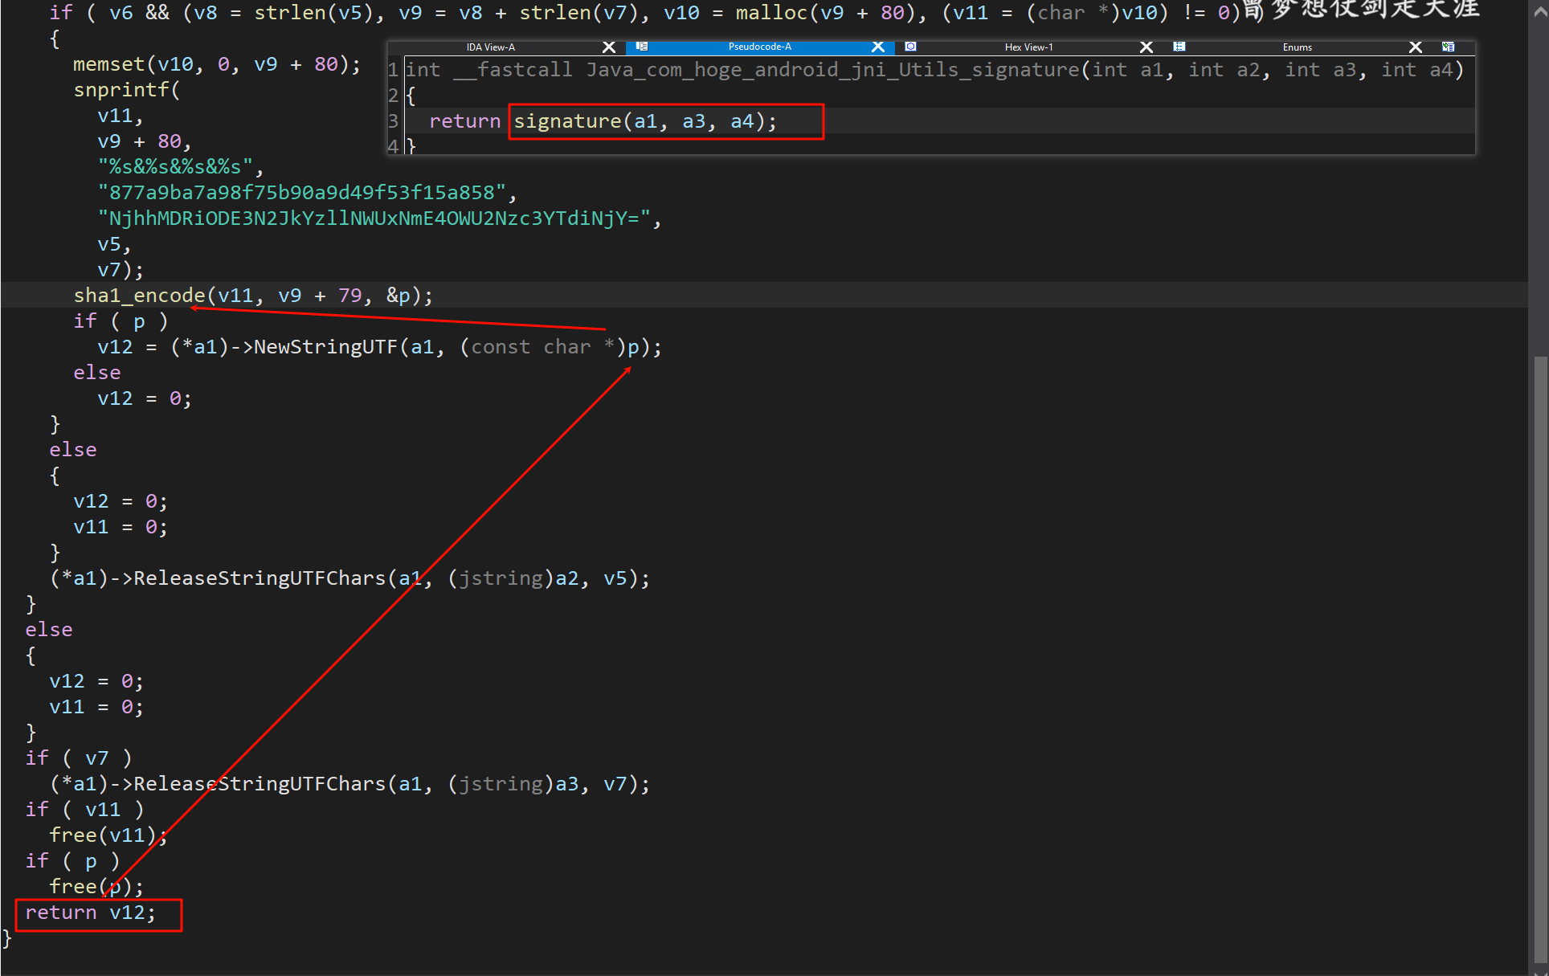Click the Pseudocode-A tab icon
Viewport: 1549px width, 976px height.
pyautogui.click(x=642, y=47)
